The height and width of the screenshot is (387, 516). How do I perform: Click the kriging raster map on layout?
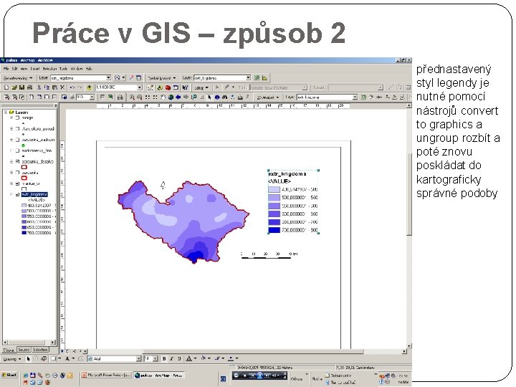coord(183,222)
